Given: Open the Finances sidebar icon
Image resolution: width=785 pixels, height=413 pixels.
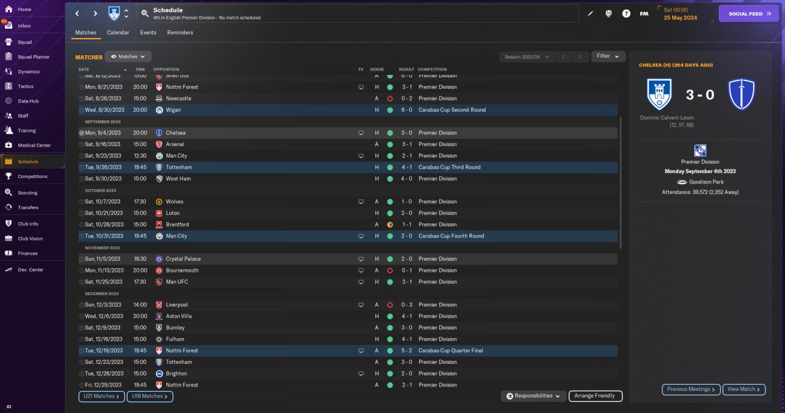Looking at the screenshot, I should click(9, 253).
